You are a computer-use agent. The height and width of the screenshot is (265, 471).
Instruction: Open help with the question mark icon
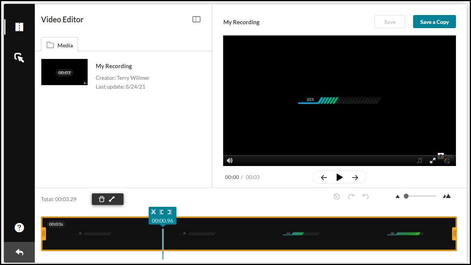click(x=19, y=227)
